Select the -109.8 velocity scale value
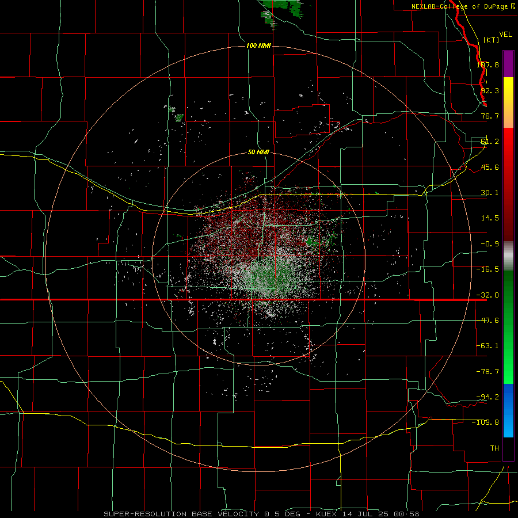 (x=486, y=422)
